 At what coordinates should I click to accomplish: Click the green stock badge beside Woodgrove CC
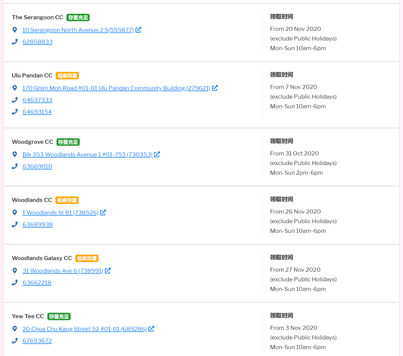click(68, 142)
